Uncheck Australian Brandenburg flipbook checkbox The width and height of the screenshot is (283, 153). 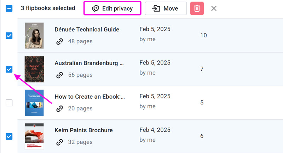click(x=9, y=69)
